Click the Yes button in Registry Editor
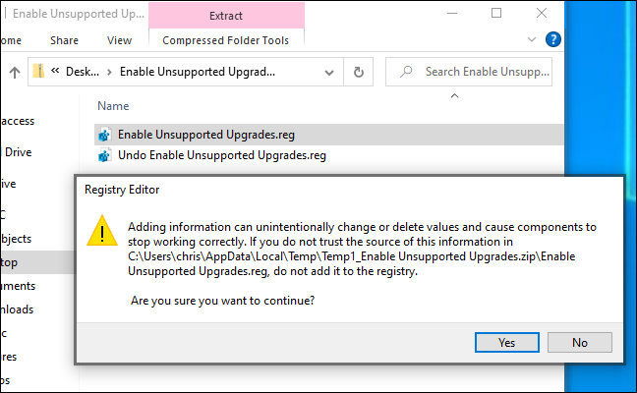The image size is (637, 393). click(506, 343)
